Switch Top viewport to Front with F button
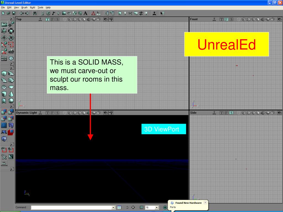 coord(52,19)
